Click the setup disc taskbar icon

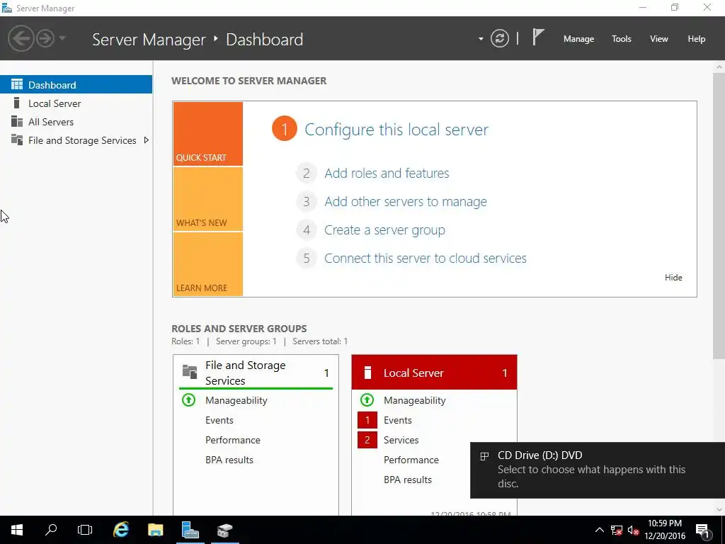click(224, 530)
